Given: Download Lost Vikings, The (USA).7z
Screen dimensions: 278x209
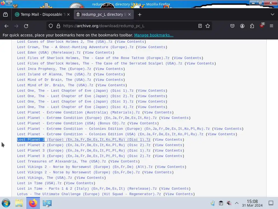Looking at the screenshot, I should click(45, 178).
